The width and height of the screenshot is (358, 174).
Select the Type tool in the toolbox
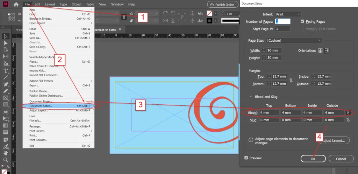[x=6, y=70]
